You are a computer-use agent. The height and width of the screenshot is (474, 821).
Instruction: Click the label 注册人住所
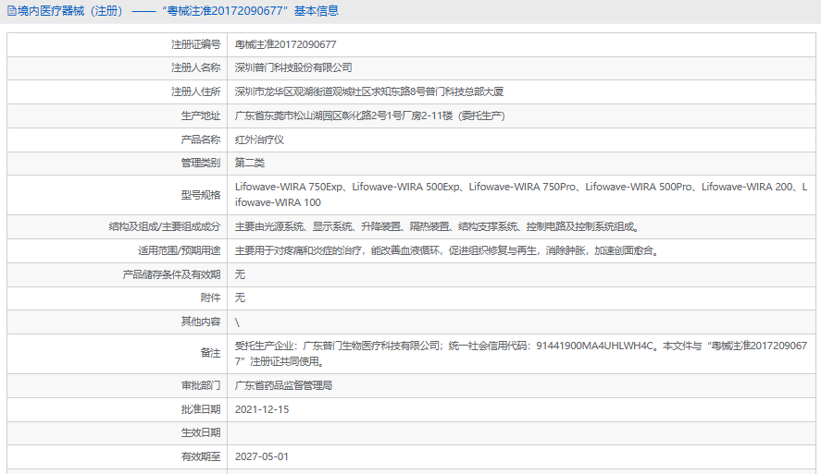pos(196,92)
